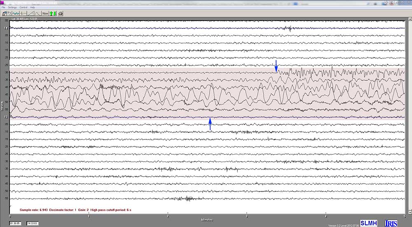Click the 14:33:03 time field
This screenshot has height=227, width=412.
click(x=32, y=223)
